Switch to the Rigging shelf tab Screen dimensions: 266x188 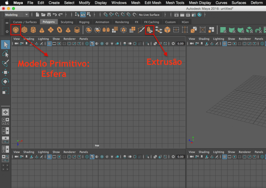pyautogui.click(x=84, y=22)
